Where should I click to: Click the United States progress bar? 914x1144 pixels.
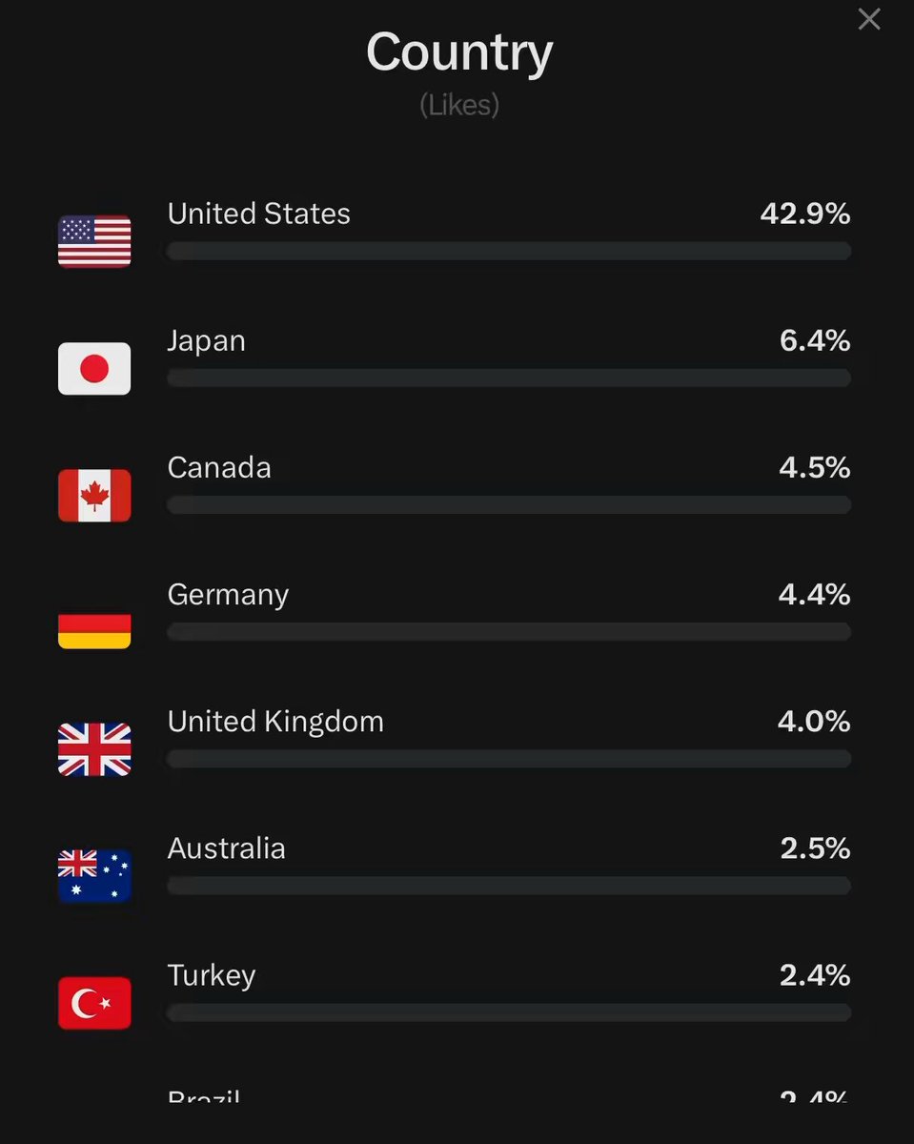point(509,251)
